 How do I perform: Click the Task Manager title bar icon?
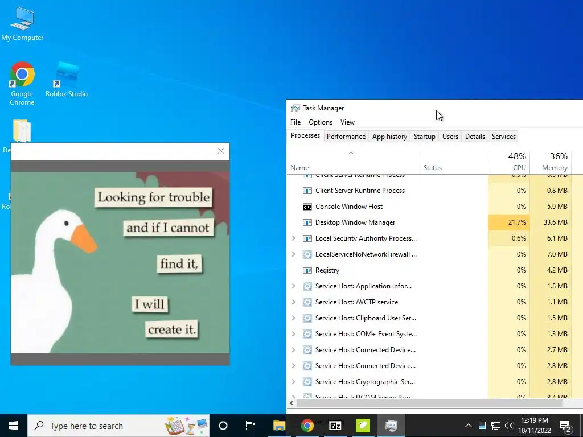click(295, 108)
